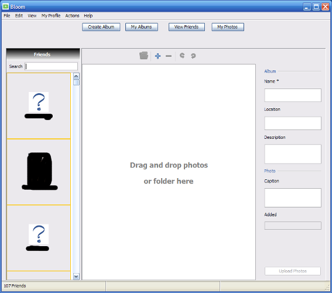Rotate photo counterclockwise icon
This screenshot has width=332, height=293.
coord(182,56)
